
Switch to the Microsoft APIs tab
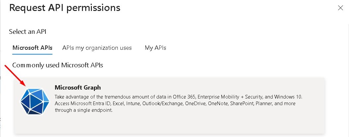tap(32, 48)
